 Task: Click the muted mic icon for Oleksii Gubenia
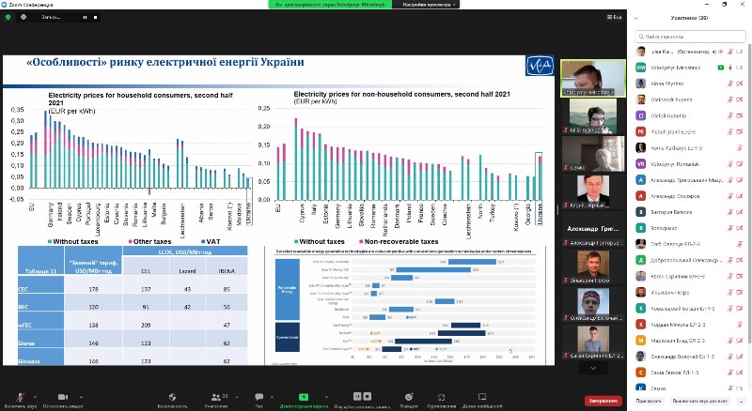coord(730,116)
